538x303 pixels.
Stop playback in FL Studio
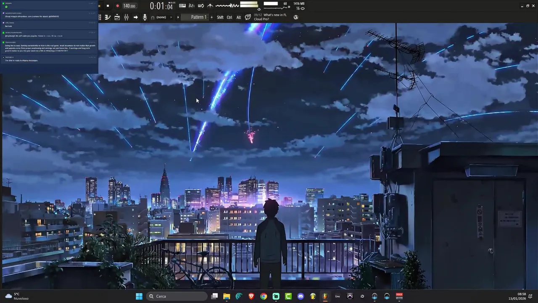(x=108, y=6)
